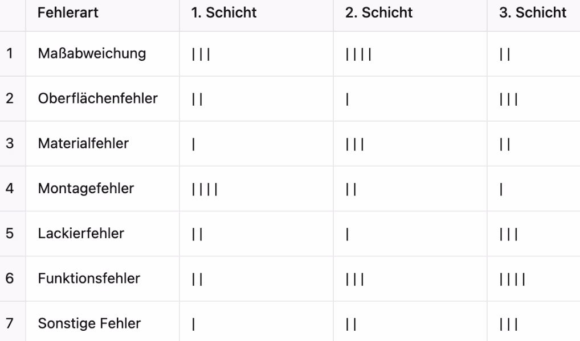Click the Oberflächenfehler cell
580x341 pixels.
(x=103, y=99)
